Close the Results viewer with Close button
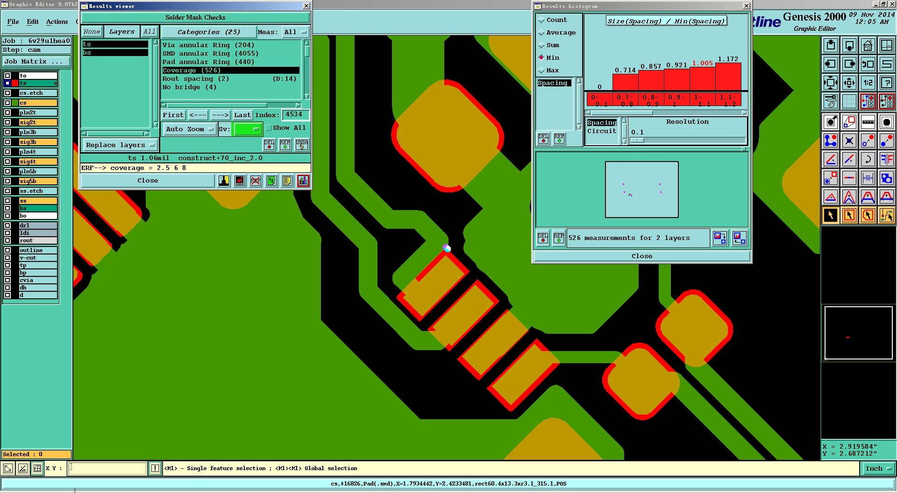Screen dimensions: 897x493 [x=148, y=181]
